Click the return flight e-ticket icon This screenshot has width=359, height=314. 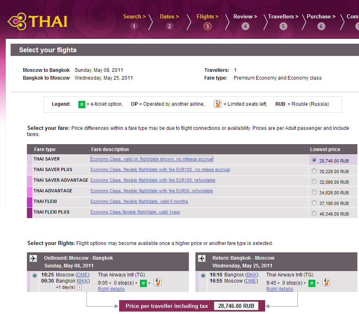312,283
